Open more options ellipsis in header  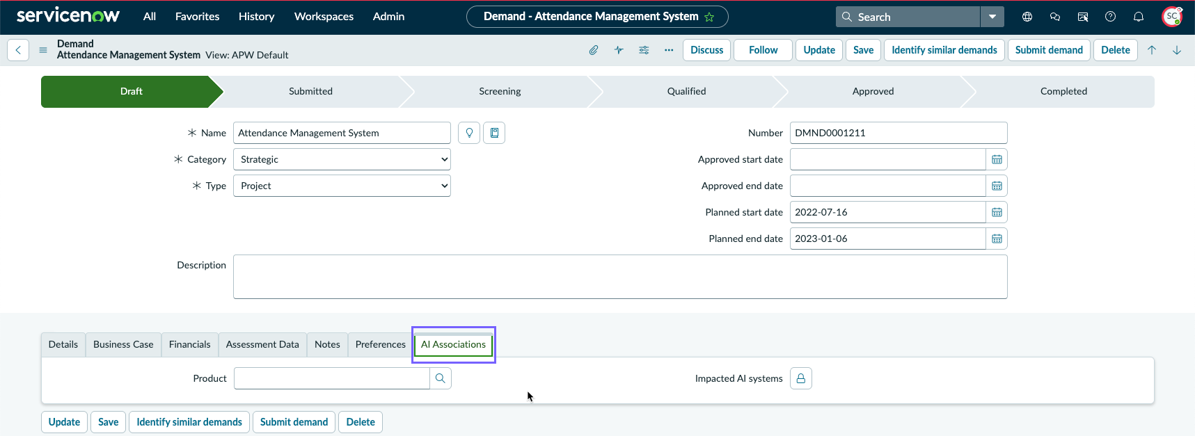coord(669,50)
